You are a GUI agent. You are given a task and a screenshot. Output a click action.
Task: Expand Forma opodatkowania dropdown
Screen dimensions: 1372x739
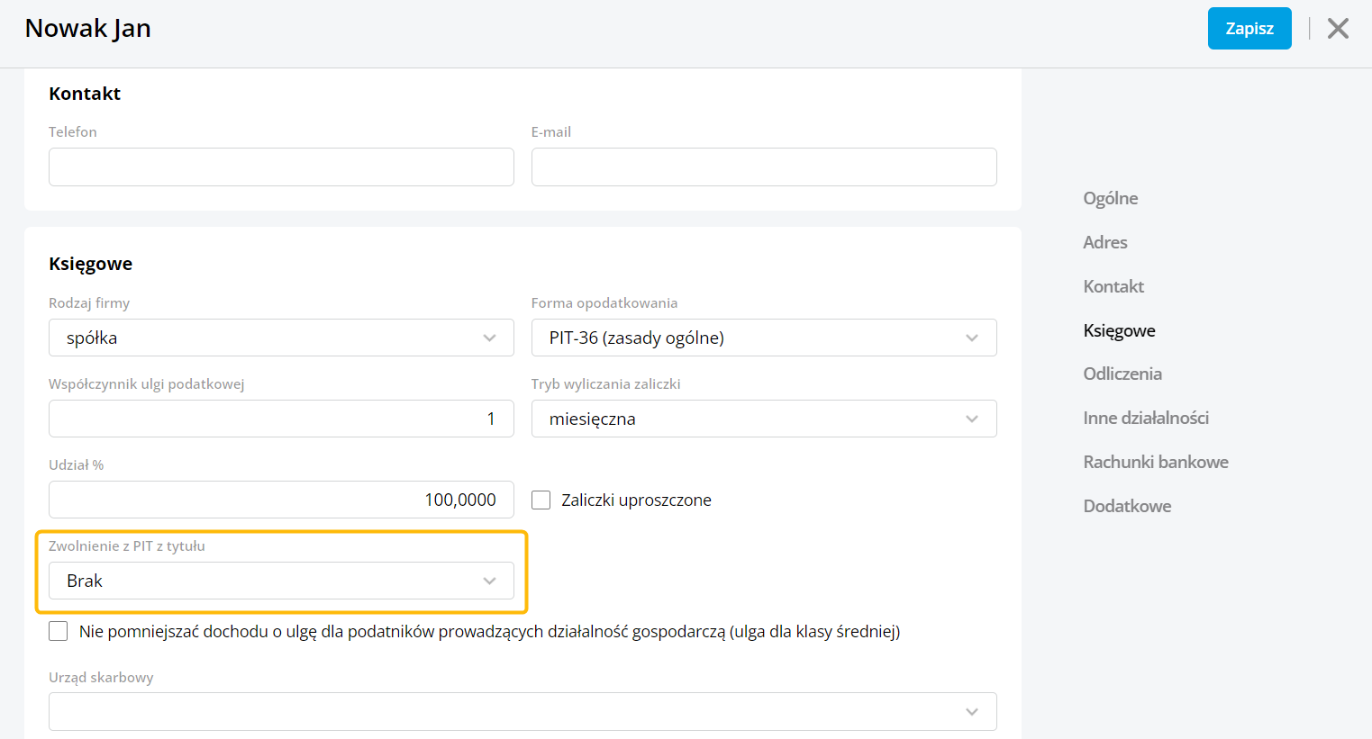(763, 338)
